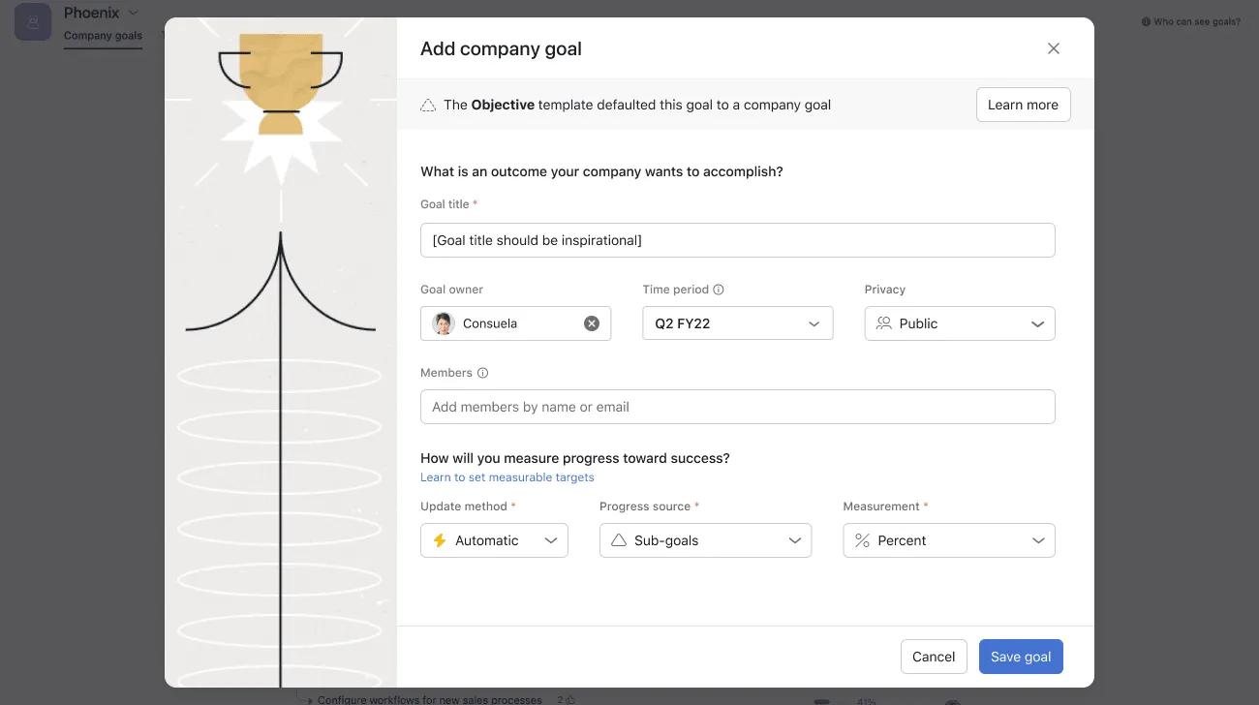
Task: Save the new company goal
Action: point(1021,657)
